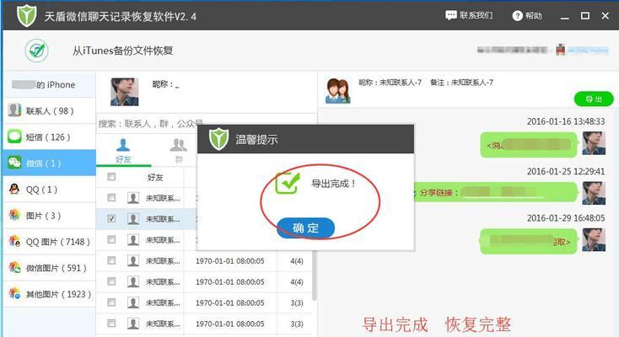Click the 联系我们 chat bubble icon
This screenshot has height=337, width=619.
tap(451, 15)
